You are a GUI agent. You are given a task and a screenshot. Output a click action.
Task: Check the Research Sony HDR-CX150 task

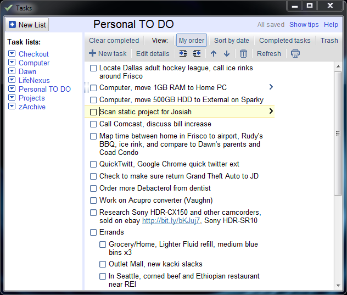pyautogui.click(x=93, y=213)
